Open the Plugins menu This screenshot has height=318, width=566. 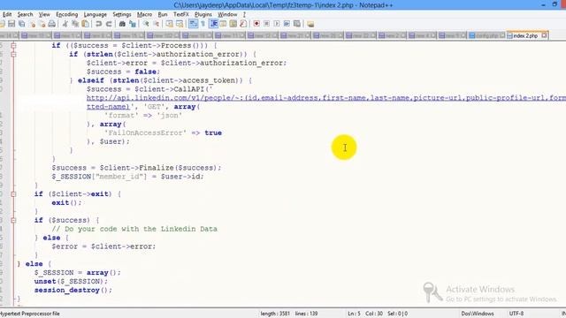click(x=203, y=14)
